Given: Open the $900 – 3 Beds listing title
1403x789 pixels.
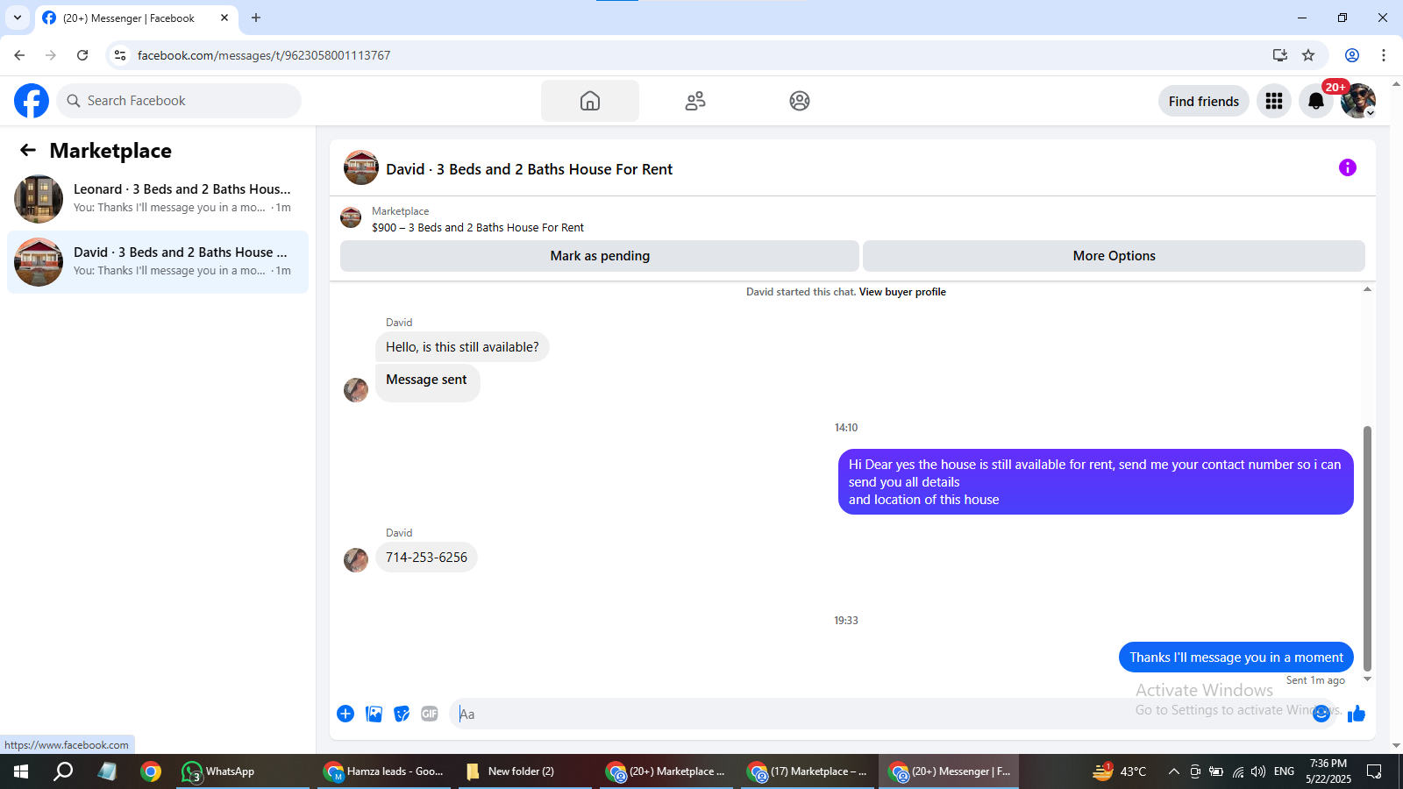Looking at the screenshot, I should [x=478, y=227].
